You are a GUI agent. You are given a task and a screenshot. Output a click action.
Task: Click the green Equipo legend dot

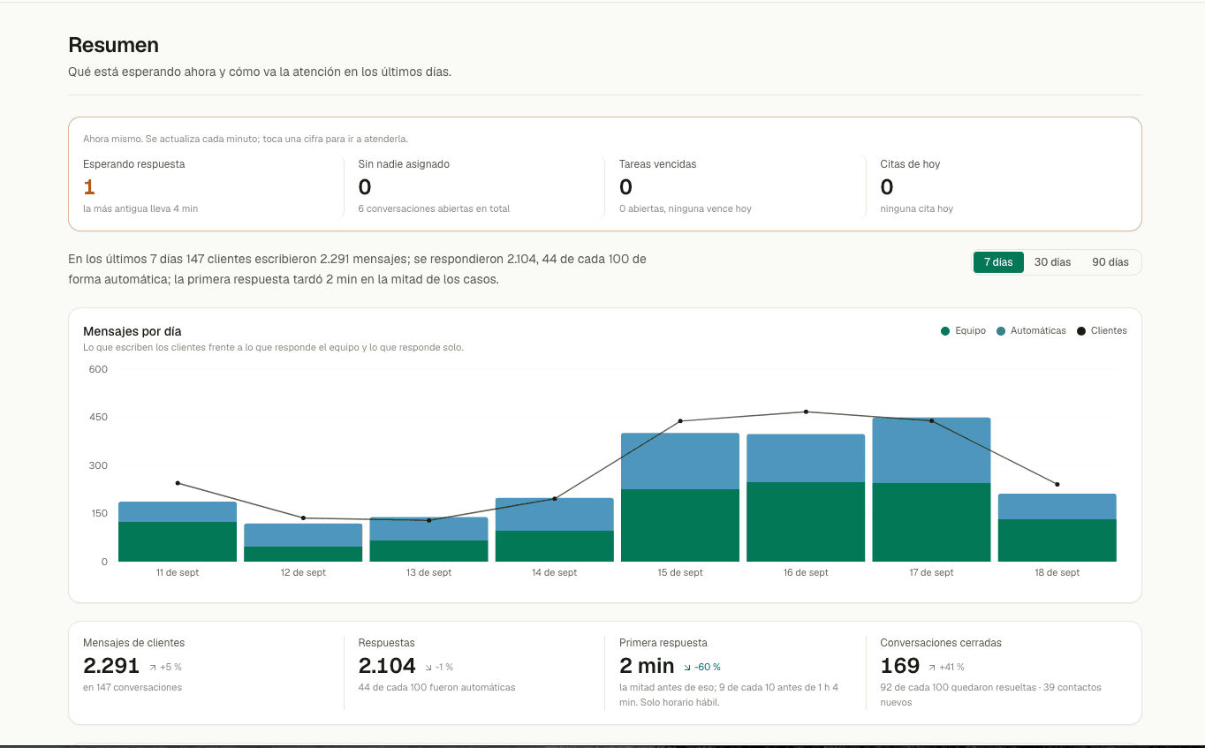tap(945, 331)
